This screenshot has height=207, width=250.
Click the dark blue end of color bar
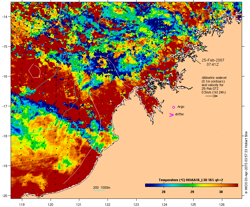[x=148, y=185]
